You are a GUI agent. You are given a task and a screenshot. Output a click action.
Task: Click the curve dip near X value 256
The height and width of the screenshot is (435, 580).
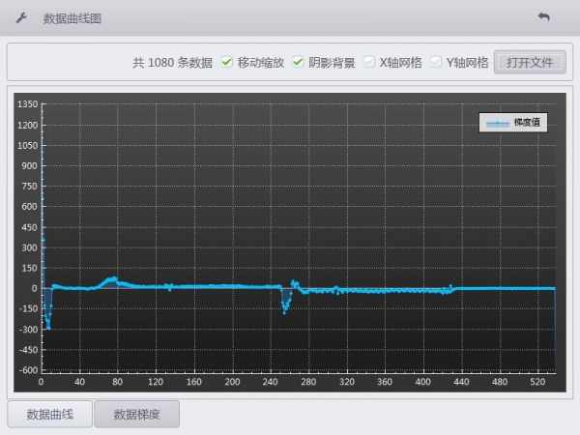click(285, 307)
